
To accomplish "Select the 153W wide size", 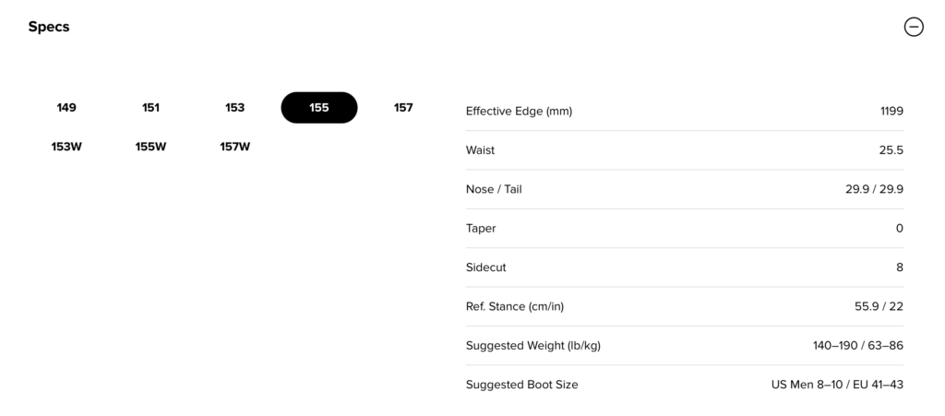I will [66, 147].
